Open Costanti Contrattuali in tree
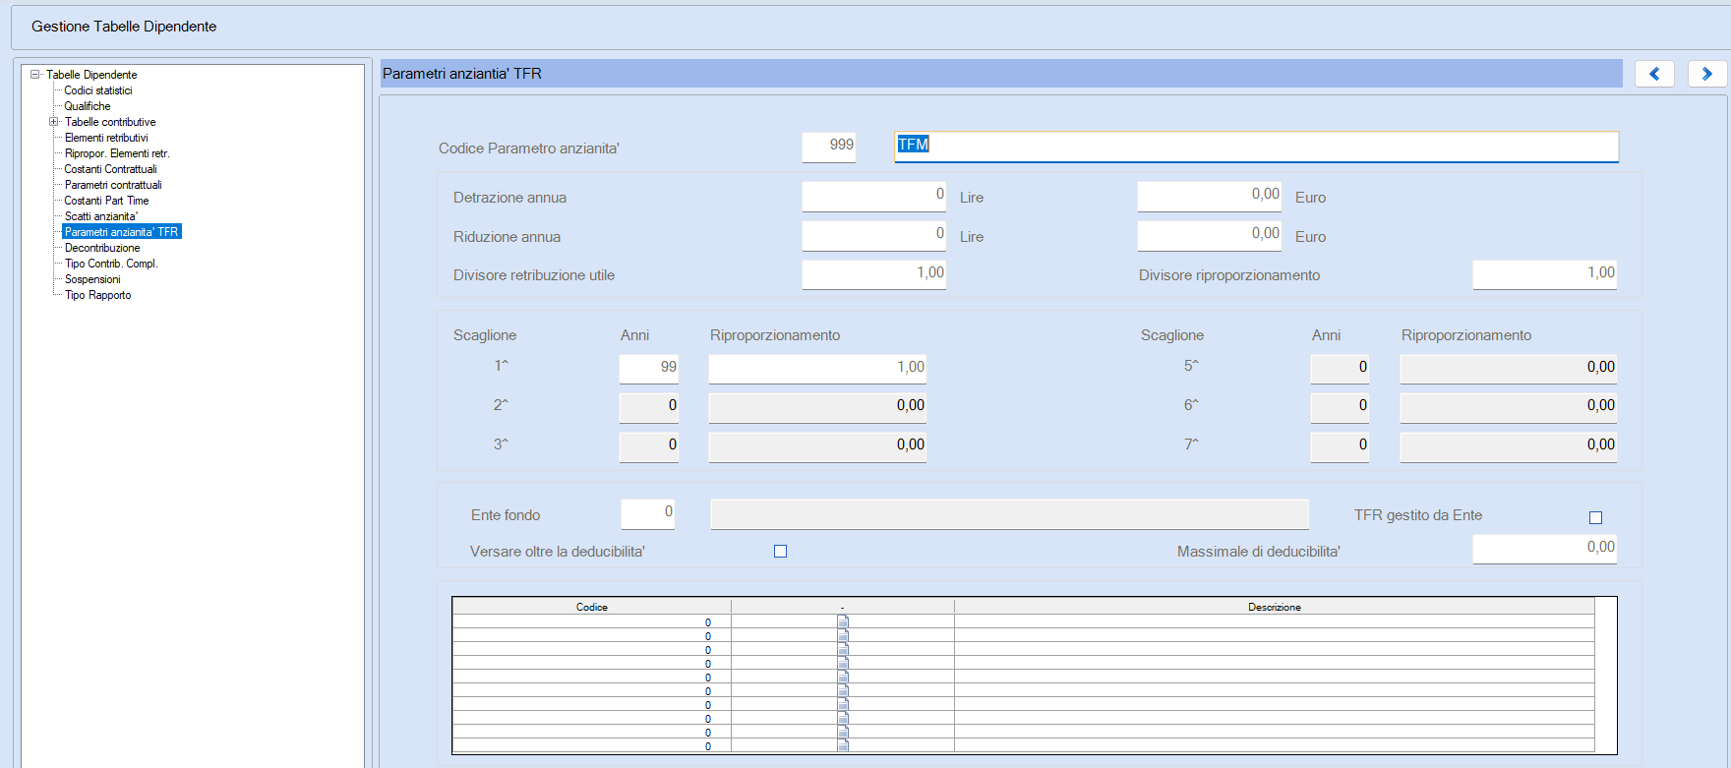Screen dimensions: 1731x768 [110, 169]
